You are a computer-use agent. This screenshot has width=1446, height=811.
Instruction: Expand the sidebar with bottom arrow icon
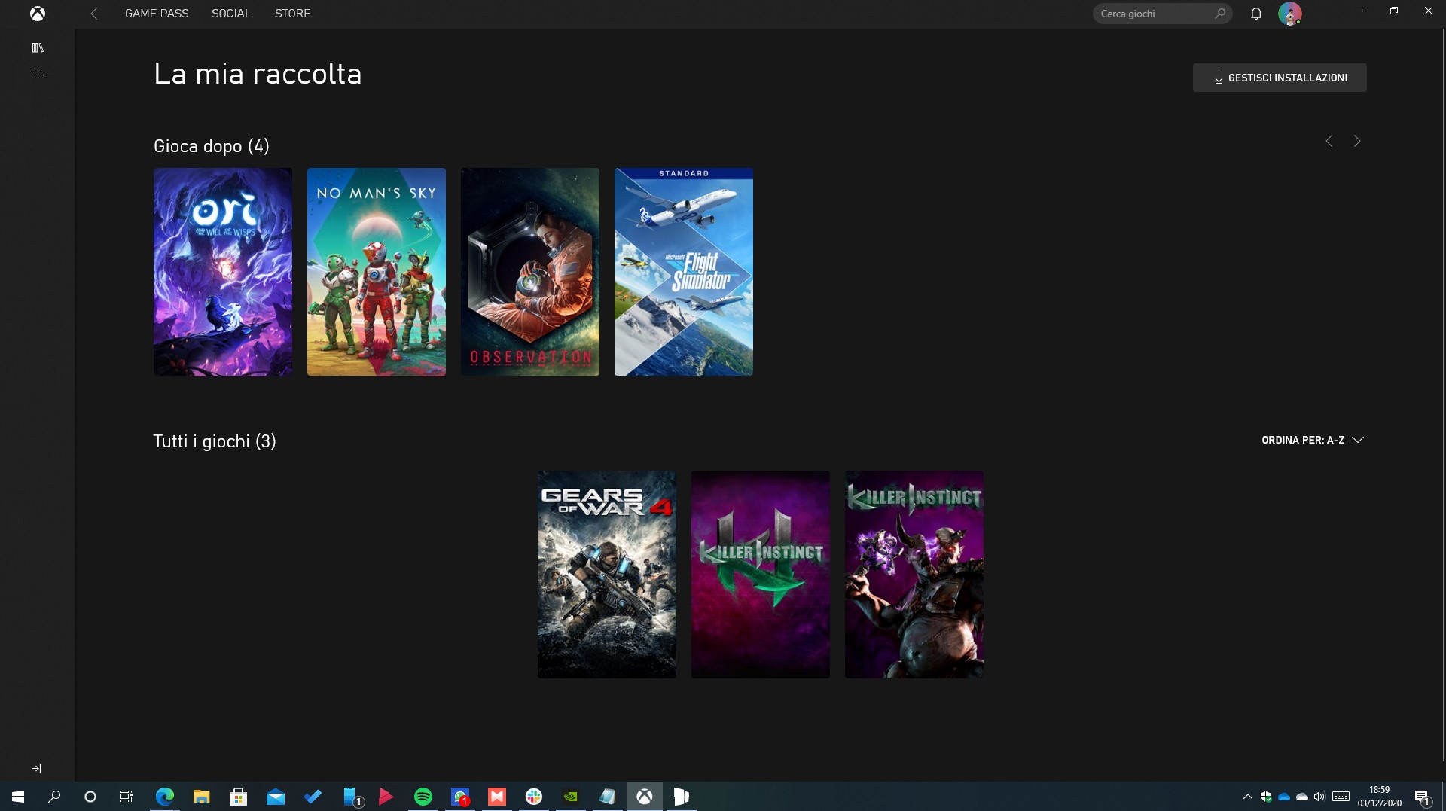pyautogui.click(x=37, y=768)
